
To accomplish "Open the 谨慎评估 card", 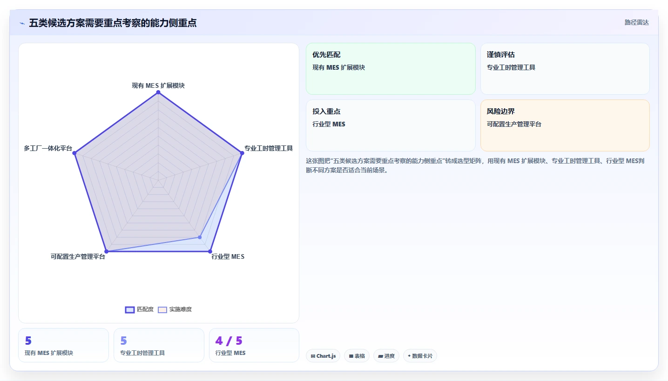I will tap(565, 69).
